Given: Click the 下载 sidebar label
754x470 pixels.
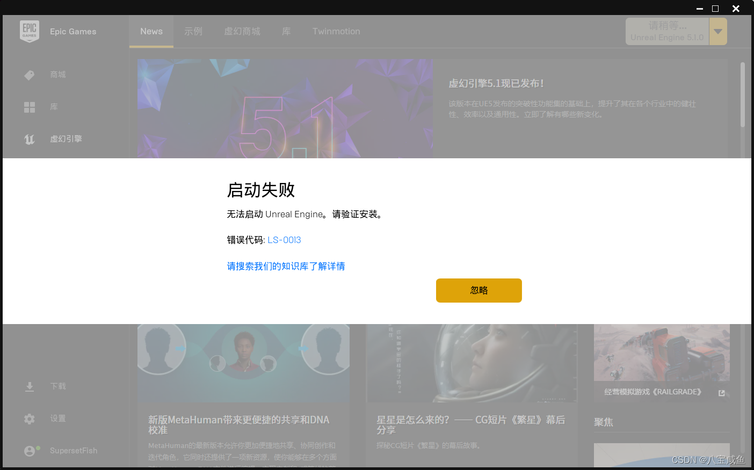Looking at the screenshot, I should pyautogui.click(x=58, y=386).
